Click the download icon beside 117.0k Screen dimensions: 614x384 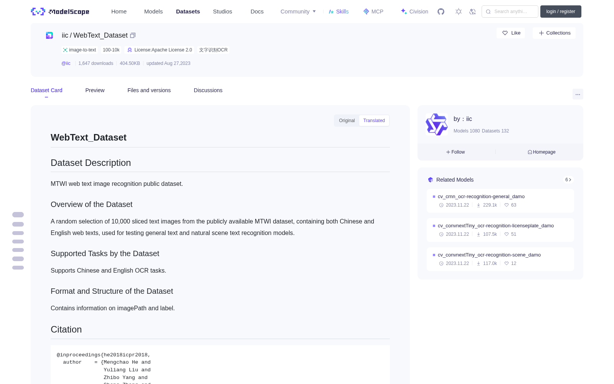[479, 263]
